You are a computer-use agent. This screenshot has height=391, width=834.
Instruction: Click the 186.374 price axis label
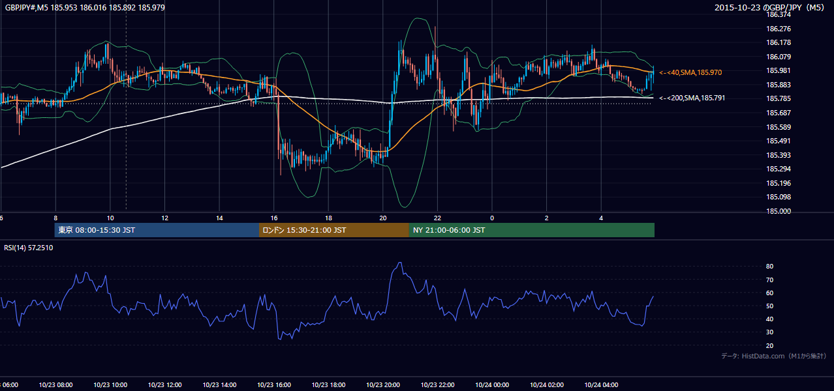[x=779, y=14]
